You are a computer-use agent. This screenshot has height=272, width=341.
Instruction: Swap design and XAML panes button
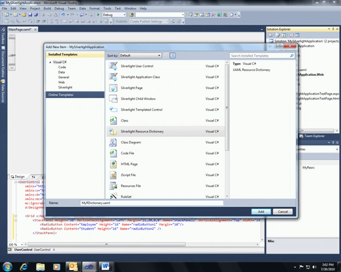pyautogui.click(x=33, y=177)
